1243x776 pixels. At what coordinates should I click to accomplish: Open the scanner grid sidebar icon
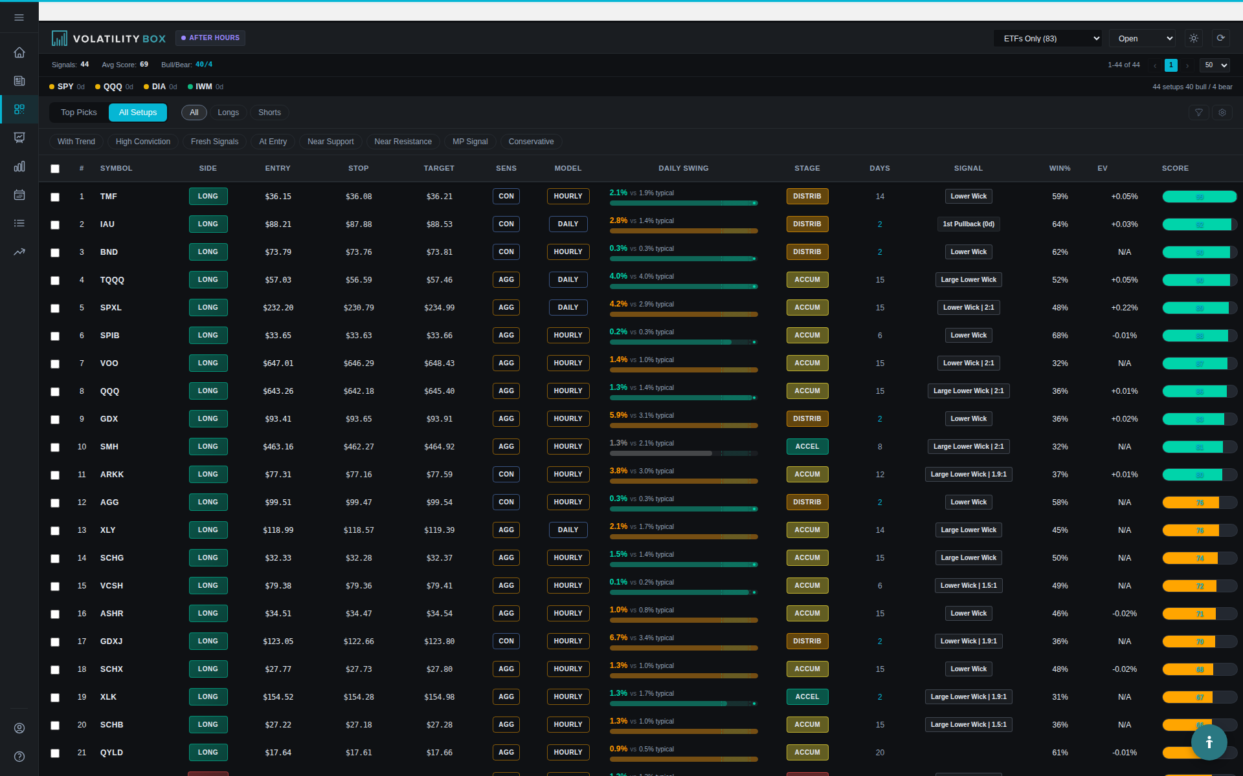[19, 109]
